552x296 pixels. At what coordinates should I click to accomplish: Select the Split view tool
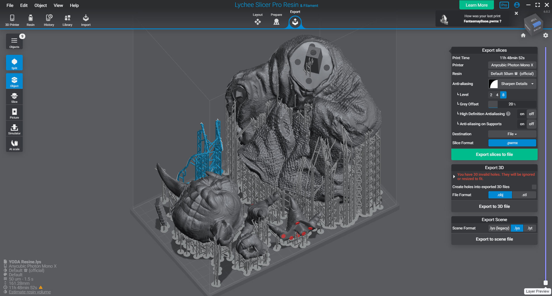click(14, 63)
